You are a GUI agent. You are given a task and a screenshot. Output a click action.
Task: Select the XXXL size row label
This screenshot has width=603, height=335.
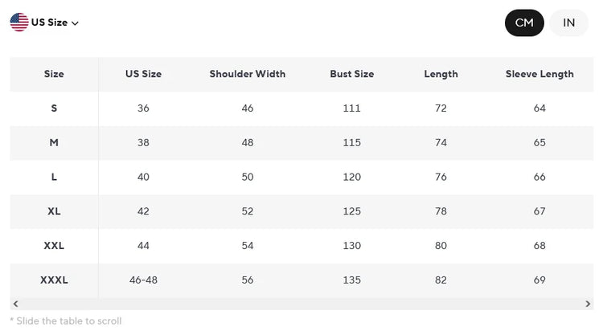[54, 280]
